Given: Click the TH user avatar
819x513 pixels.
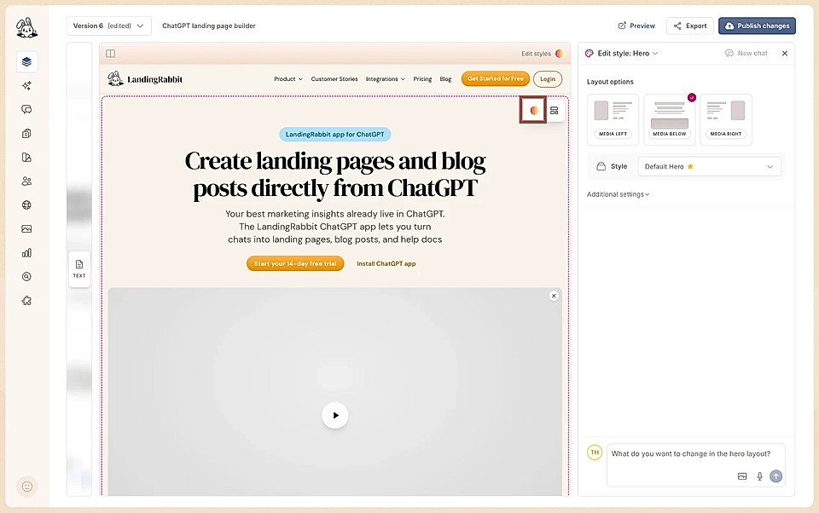Looking at the screenshot, I should coord(595,452).
